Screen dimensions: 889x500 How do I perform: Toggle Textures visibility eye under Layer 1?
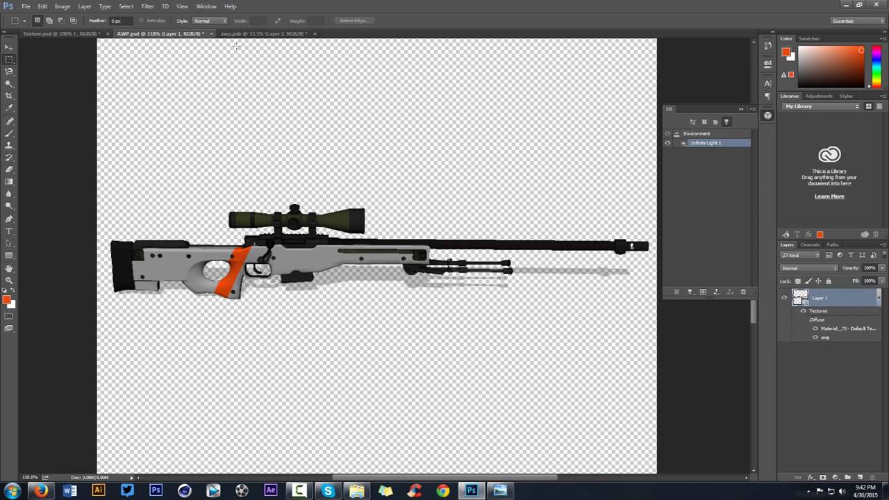[x=803, y=311]
